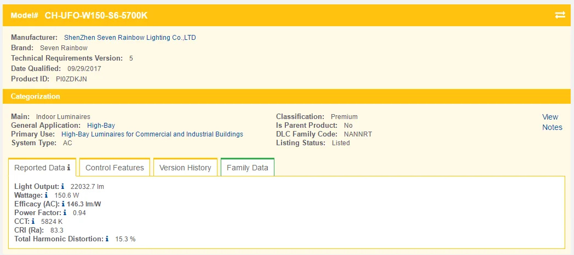Show Total Harmonic Distortion info
The image size is (574, 255).
(107, 239)
